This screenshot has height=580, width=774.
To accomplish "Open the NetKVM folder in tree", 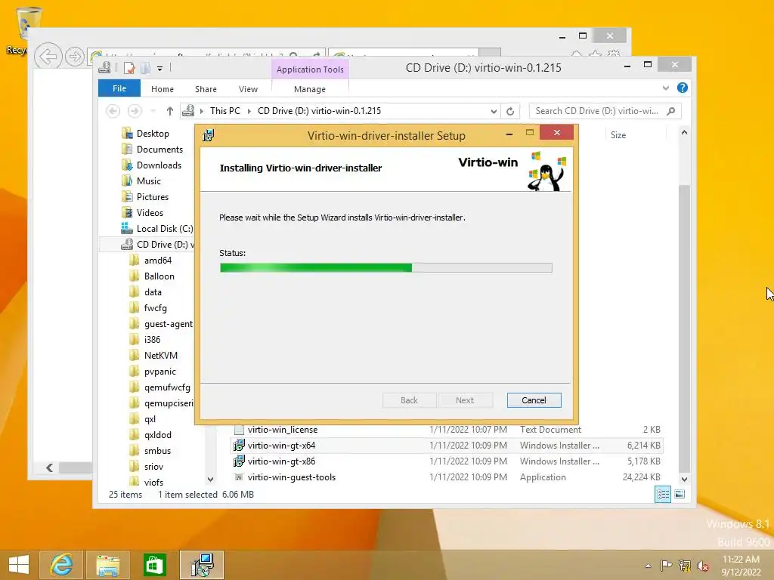I will [x=160, y=355].
